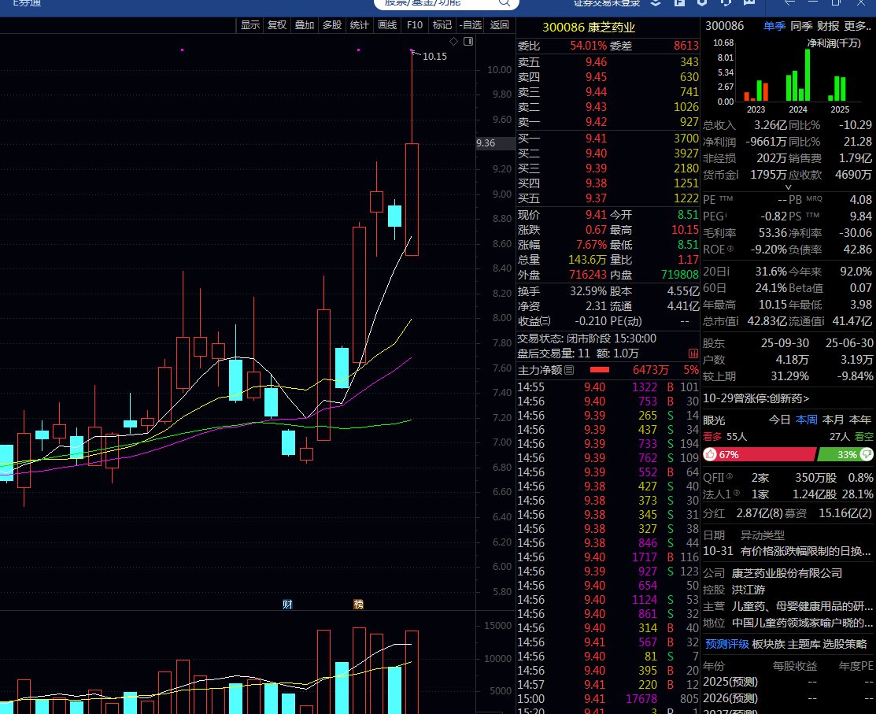Click the thumbs-down bearish vote icon

[x=867, y=454]
